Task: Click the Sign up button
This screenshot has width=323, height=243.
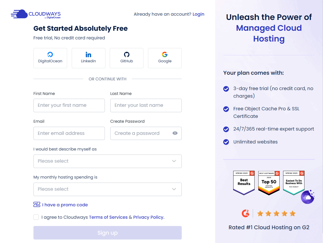Action: pyautogui.click(x=108, y=233)
